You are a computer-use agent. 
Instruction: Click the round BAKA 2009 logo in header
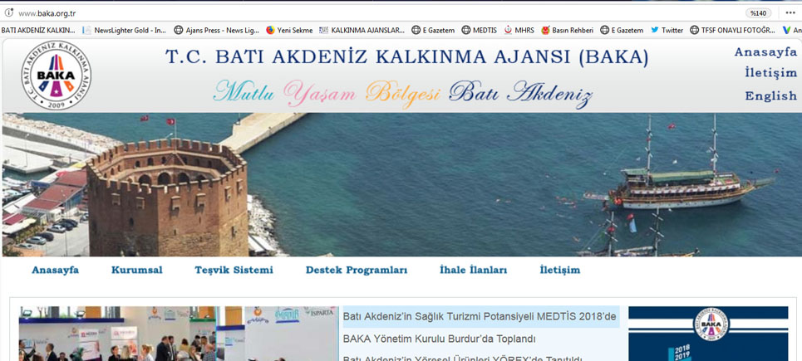pos(57,75)
